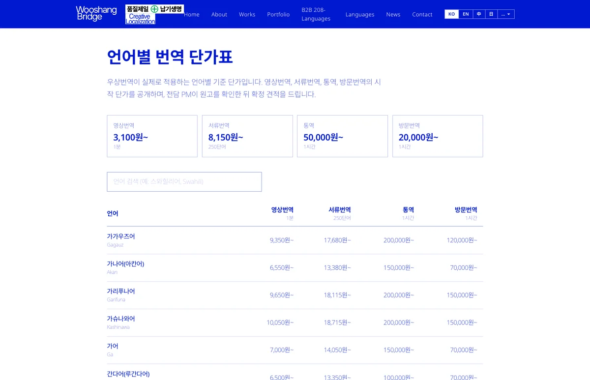The image size is (590, 380).
Task: Open the Contact page
Action: click(x=422, y=14)
